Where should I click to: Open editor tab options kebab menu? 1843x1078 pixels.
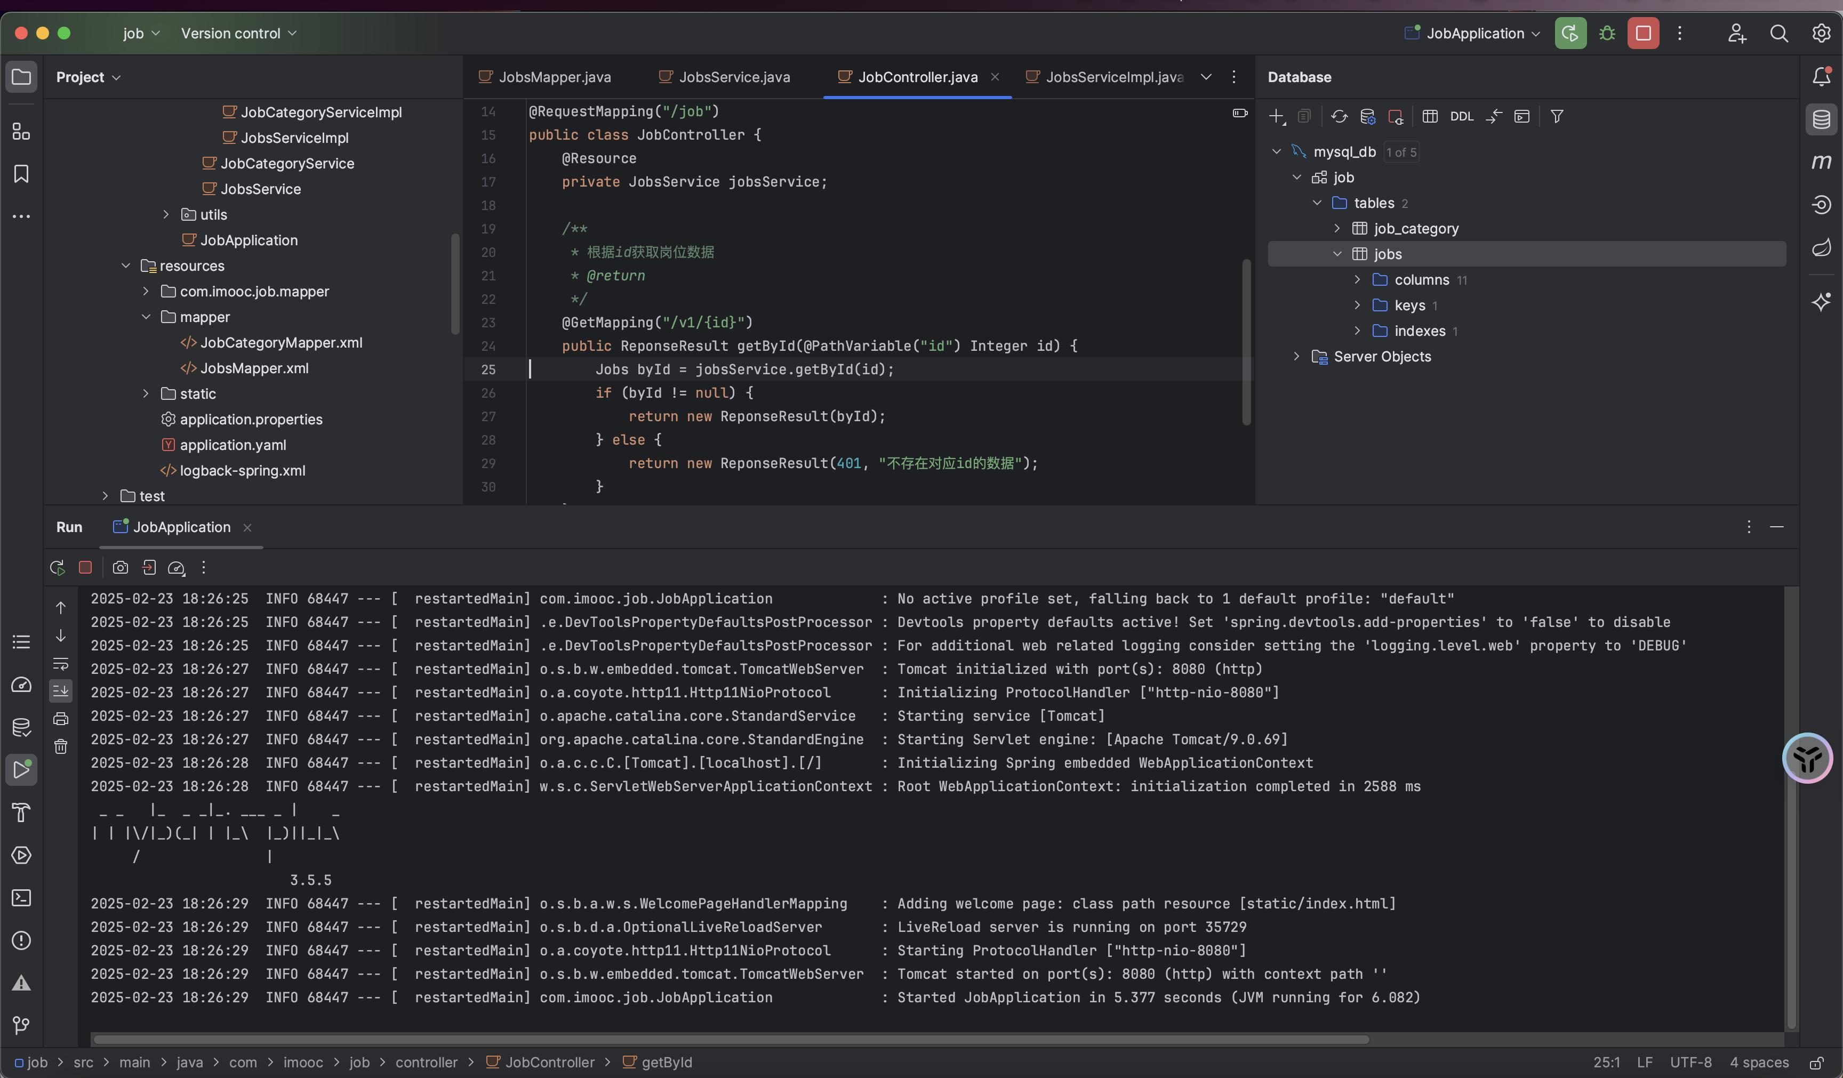(x=1234, y=77)
